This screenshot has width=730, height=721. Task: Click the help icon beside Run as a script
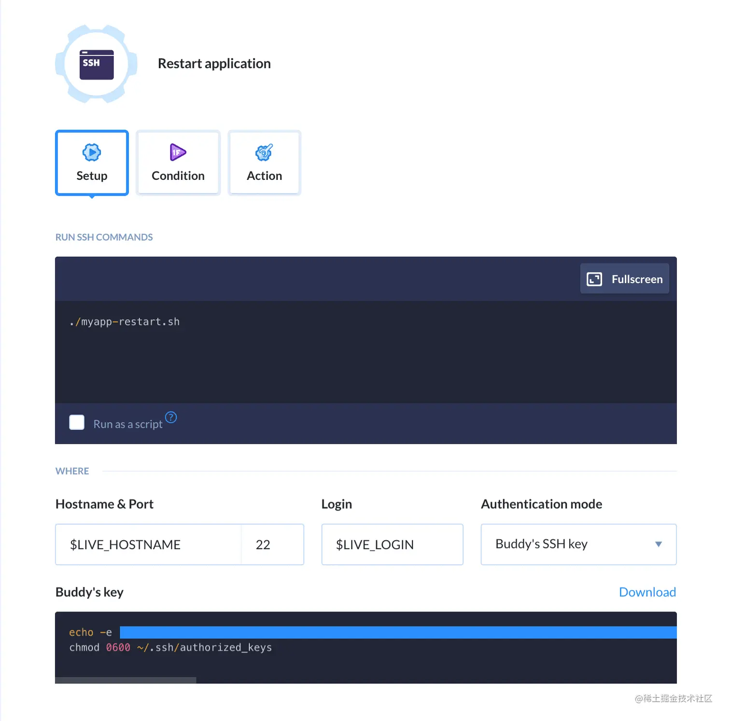pos(171,417)
